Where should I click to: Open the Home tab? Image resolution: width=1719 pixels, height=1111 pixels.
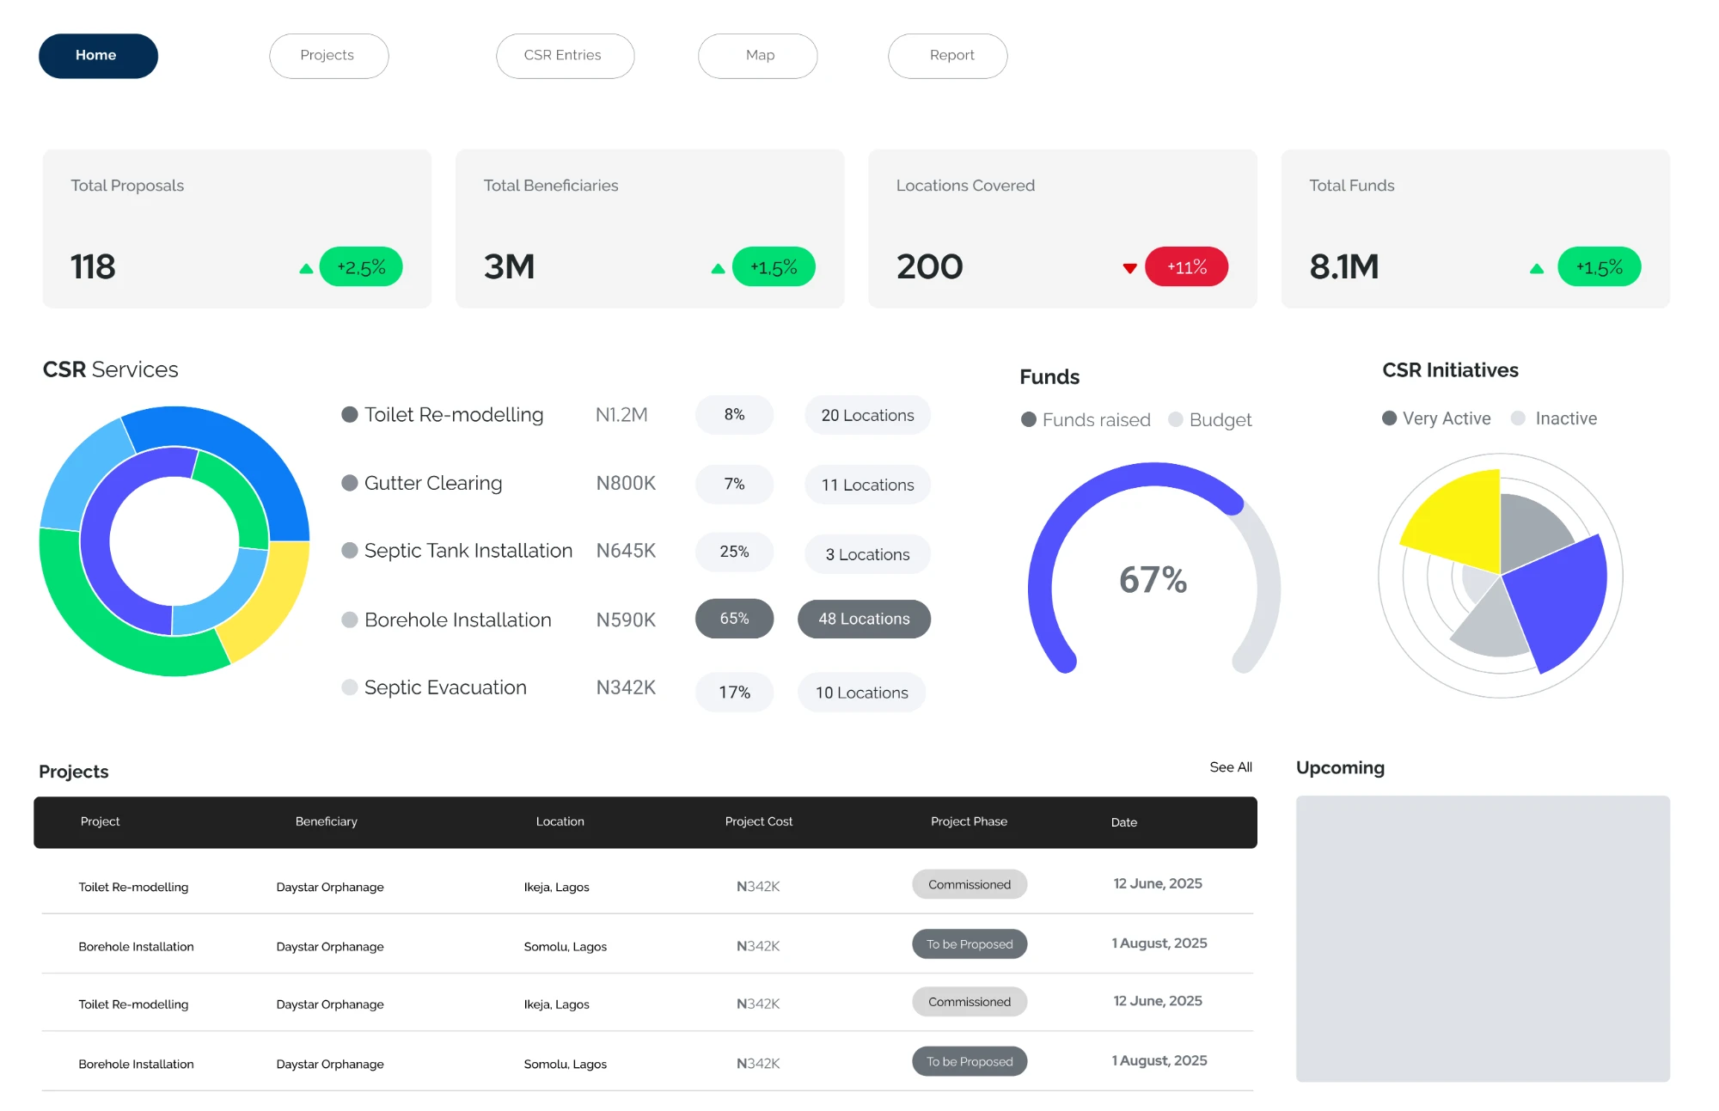(98, 56)
